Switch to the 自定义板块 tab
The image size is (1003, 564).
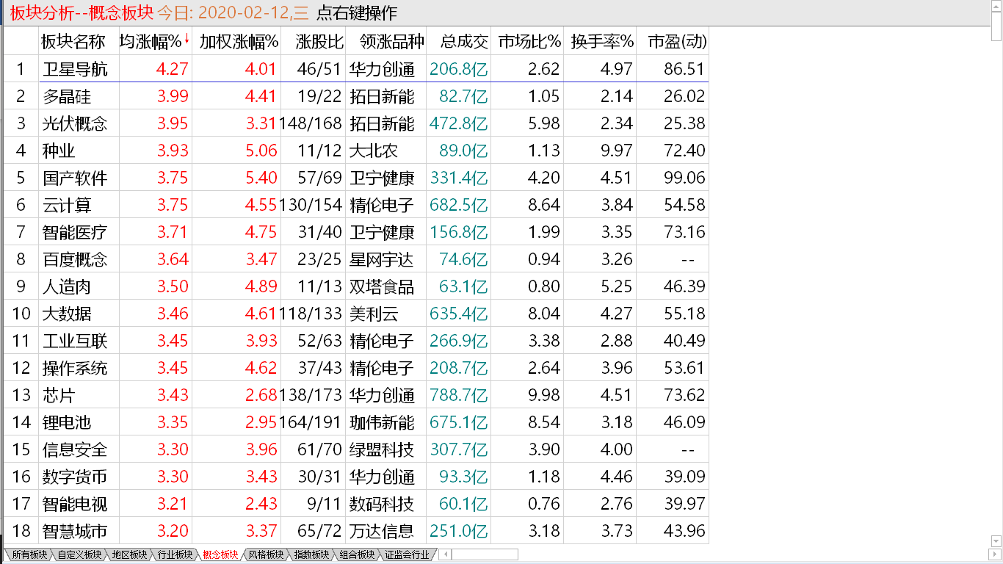pos(79,555)
